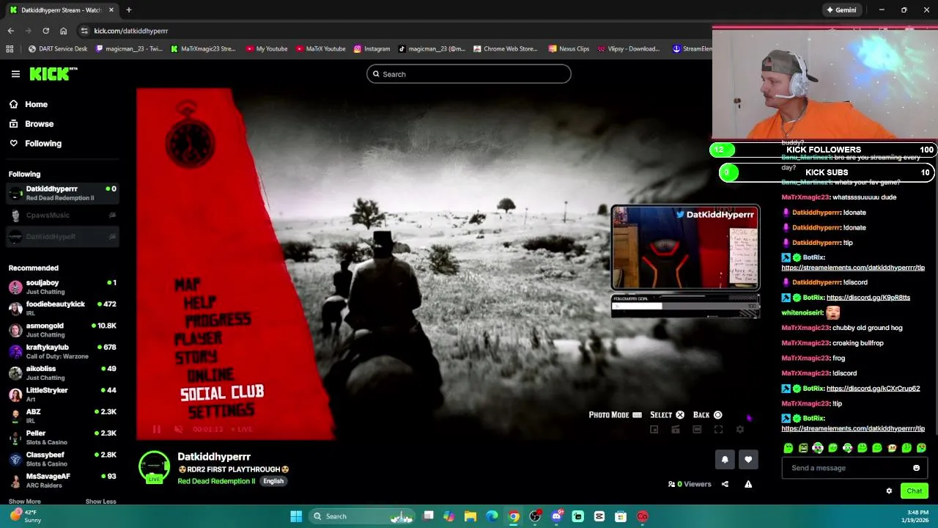Toggle picture-in-picture mode in player

654,430
